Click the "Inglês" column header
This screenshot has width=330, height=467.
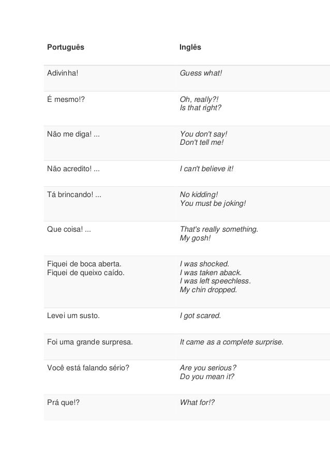point(190,48)
